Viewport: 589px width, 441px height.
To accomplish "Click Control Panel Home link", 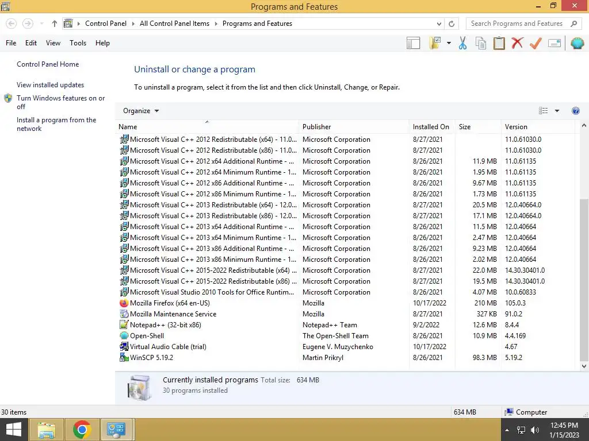I will click(x=48, y=64).
